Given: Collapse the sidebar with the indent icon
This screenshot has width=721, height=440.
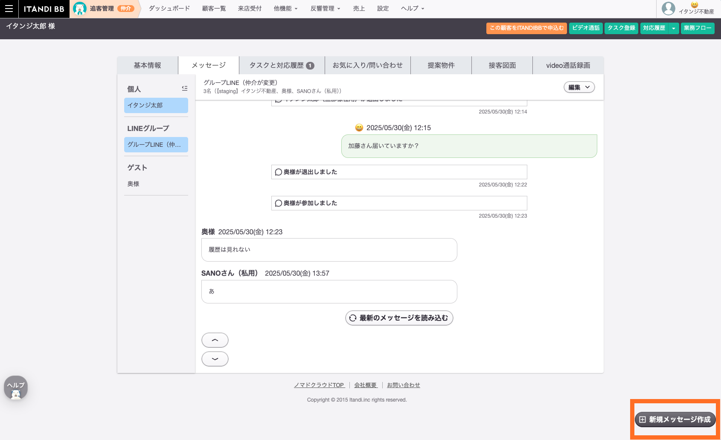Looking at the screenshot, I should pyautogui.click(x=184, y=88).
